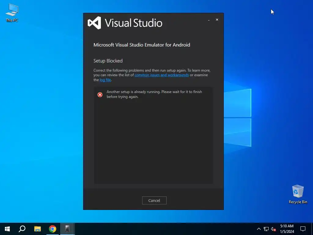This screenshot has height=235, width=313.
Task: Select the Recycle Bin desktop icon
Action: [x=298, y=194]
